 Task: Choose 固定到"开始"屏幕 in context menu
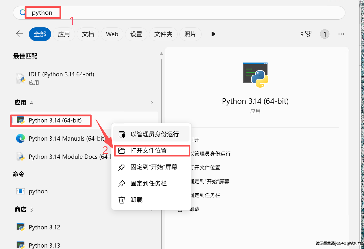151,167
